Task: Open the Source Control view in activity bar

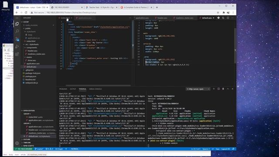Action: coord(17,39)
